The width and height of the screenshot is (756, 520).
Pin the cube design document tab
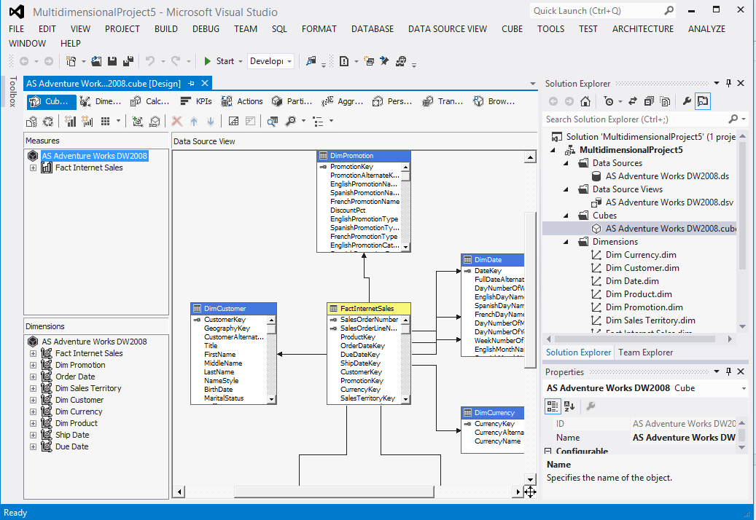tap(191, 84)
